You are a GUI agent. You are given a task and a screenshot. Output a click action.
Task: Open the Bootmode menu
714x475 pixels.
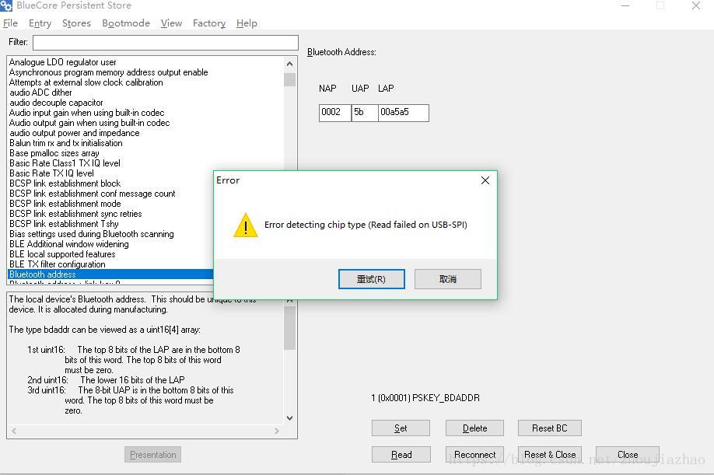click(x=126, y=23)
